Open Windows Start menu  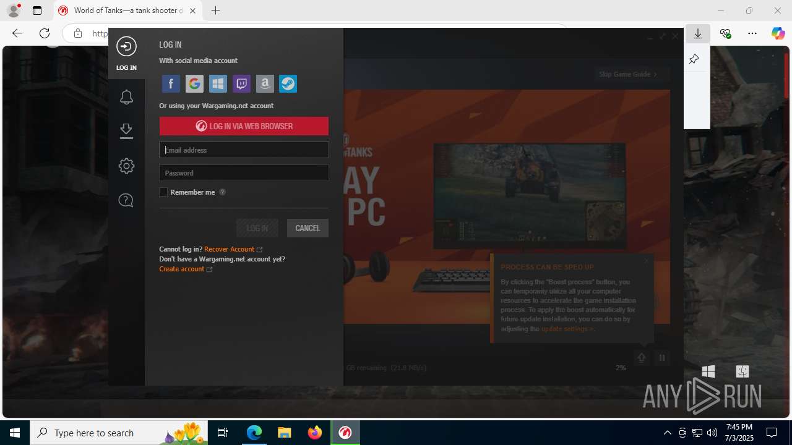(x=15, y=433)
